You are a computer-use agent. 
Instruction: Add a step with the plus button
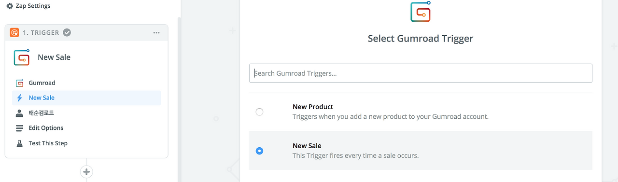click(x=86, y=171)
